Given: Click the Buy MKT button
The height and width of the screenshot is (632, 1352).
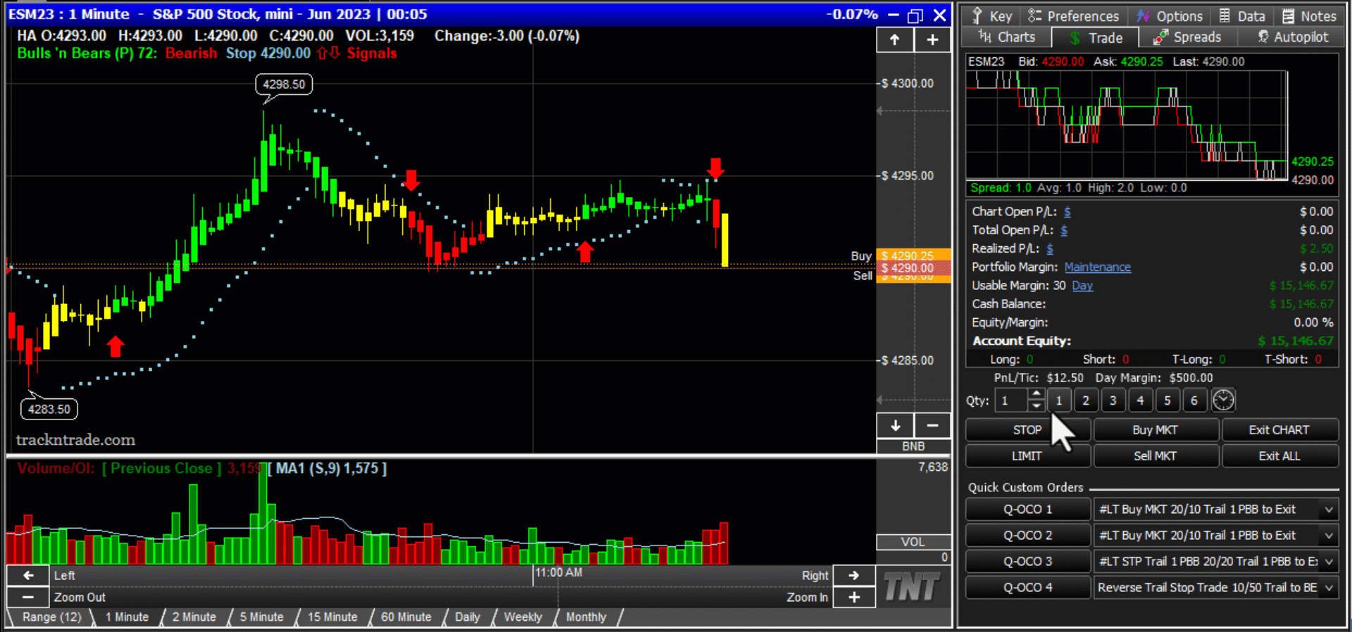Looking at the screenshot, I should [1156, 430].
